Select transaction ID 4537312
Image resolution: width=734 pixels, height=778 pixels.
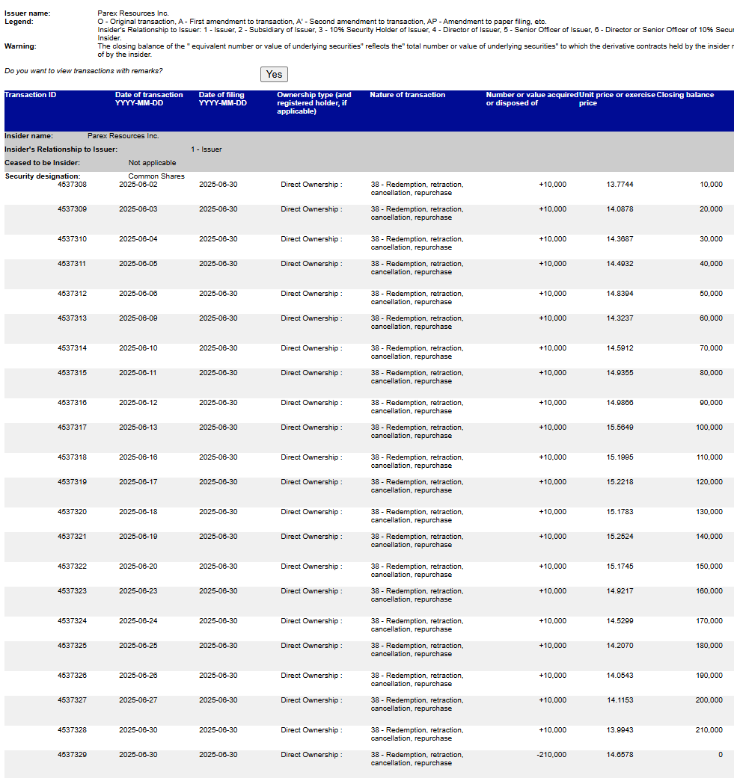click(x=72, y=294)
